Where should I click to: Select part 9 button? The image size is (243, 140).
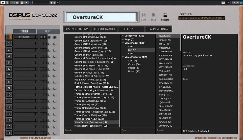coord(9,88)
